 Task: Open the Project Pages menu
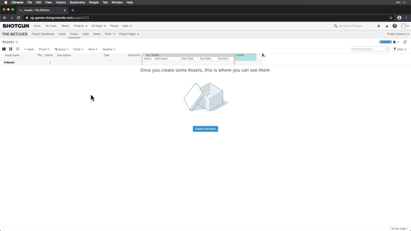pos(129,34)
